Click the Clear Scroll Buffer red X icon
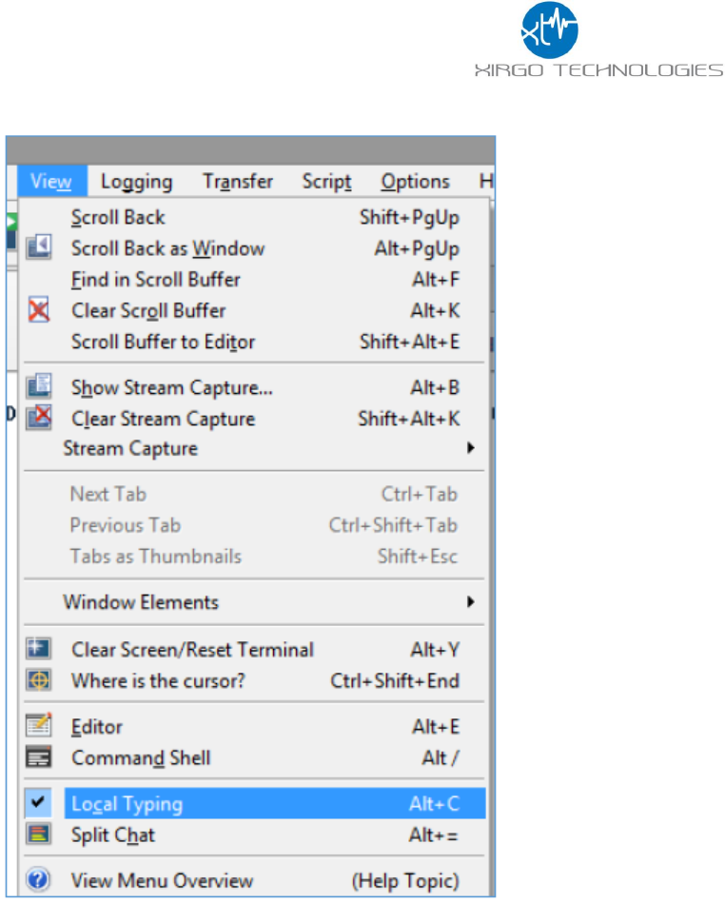This screenshot has height=902, width=725. (x=39, y=310)
